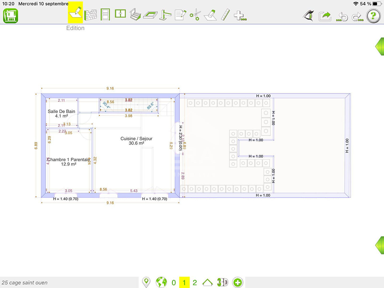Select the wall drawing tool
The width and height of the screenshot is (384, 288).
point(90,15)
